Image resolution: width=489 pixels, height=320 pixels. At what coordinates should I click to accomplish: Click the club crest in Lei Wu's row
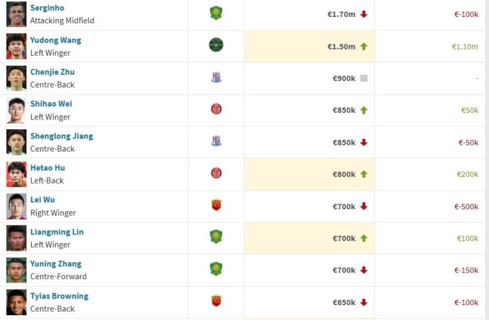(x=216, y=205)
